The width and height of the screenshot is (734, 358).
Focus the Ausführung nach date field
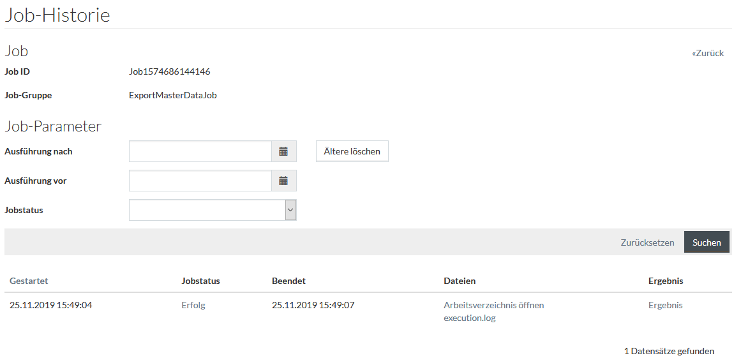click(x=200, y=152)
